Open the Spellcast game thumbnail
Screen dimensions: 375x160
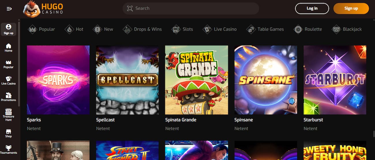coord(127,80)
